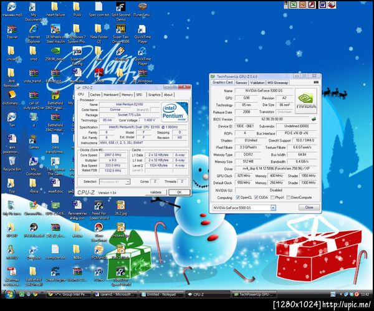374x311 pixels.
Task: Open the heart failure folder
Action: (55, 9)
